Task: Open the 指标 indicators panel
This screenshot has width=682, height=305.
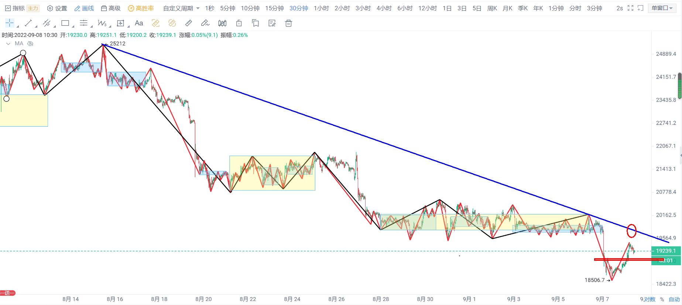Action: point(15,8)
